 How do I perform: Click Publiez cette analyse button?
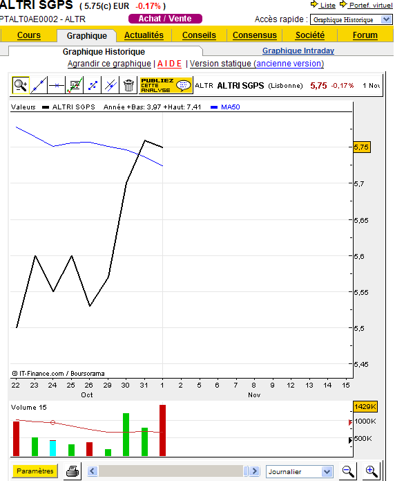click(x=166, y=85)
